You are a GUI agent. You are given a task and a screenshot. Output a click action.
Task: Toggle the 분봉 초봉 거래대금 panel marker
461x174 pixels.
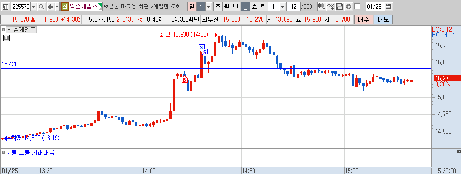pos(4,152)
